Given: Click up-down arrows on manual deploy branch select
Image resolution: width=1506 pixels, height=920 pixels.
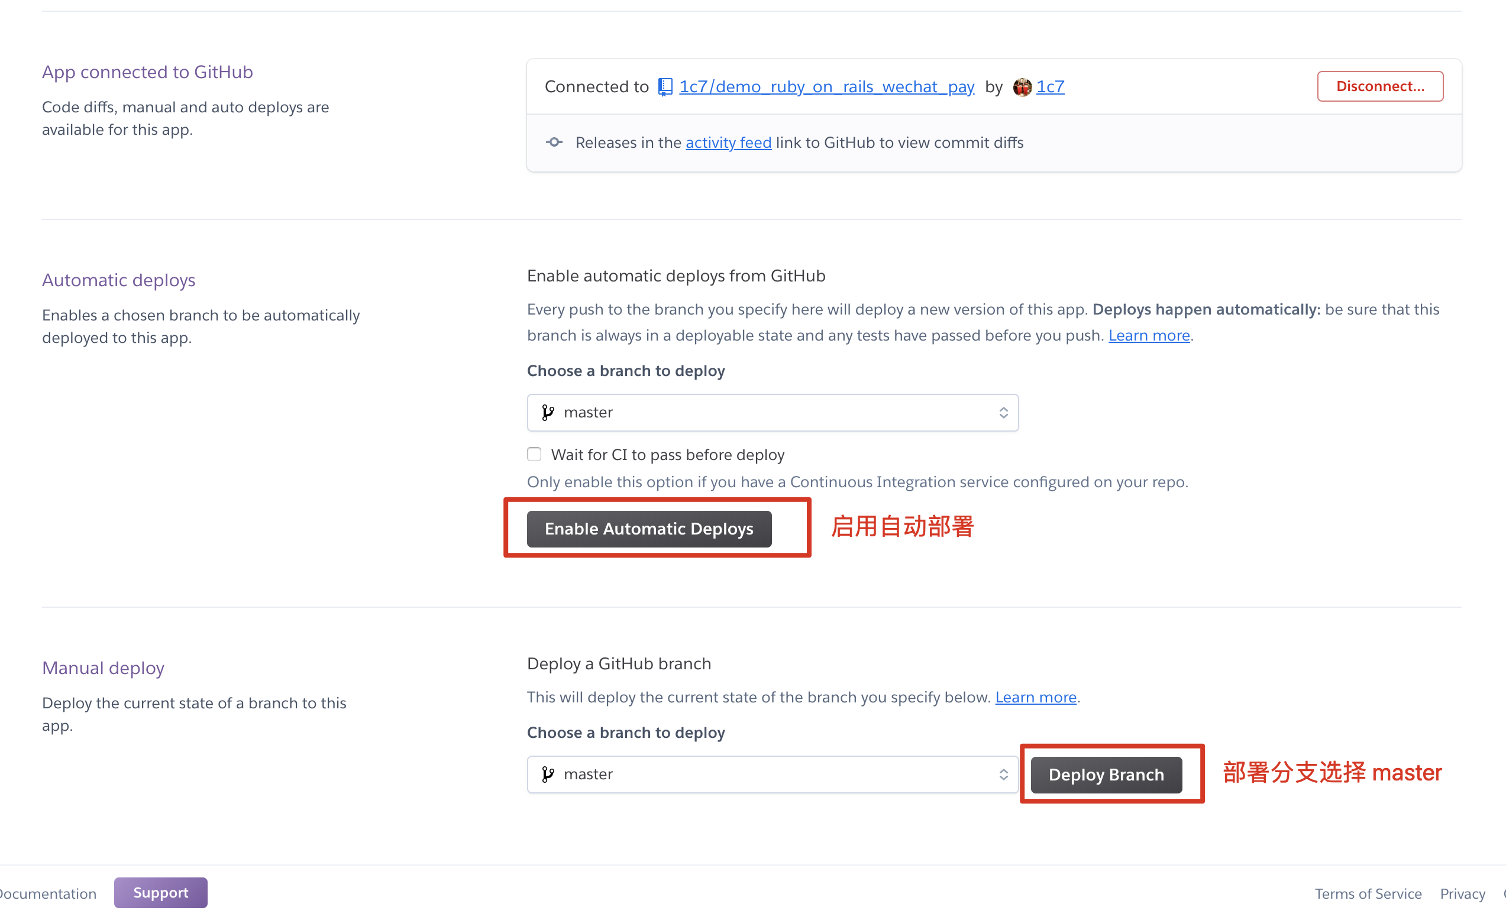Looking at the screenshot, I should tap(1003, 774).
